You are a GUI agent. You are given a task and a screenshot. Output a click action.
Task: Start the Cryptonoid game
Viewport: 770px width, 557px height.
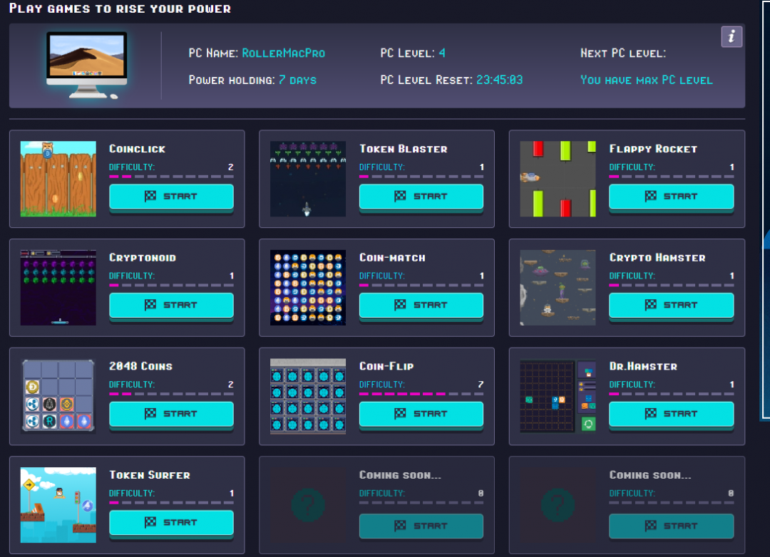171,305
